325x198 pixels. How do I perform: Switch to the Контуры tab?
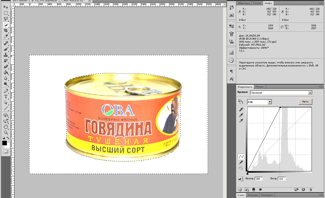[267, 195]
